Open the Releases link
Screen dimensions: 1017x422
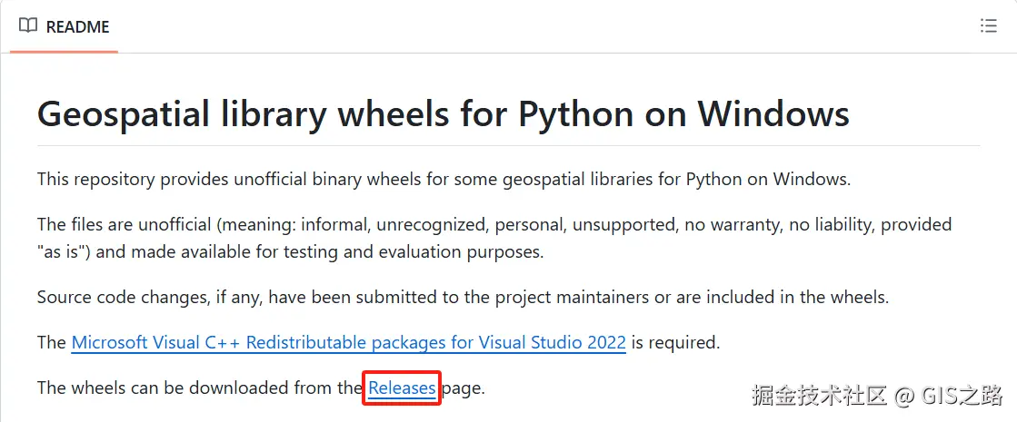tap(402, 388)
